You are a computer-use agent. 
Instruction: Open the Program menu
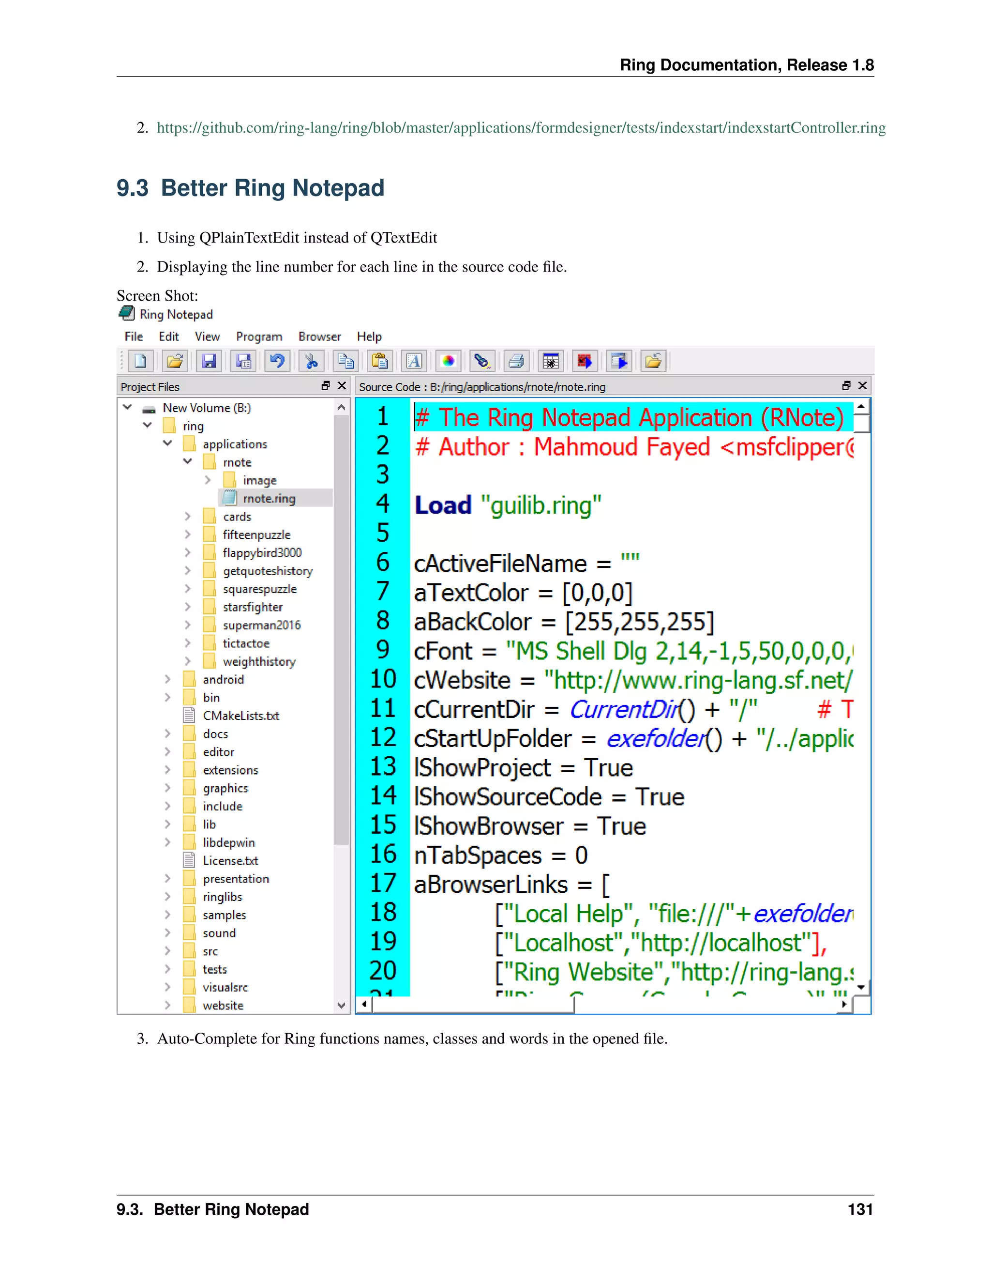(x=259, y=336)
